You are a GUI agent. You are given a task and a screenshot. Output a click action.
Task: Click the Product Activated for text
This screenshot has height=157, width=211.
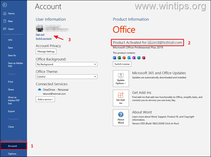[130, 43]
